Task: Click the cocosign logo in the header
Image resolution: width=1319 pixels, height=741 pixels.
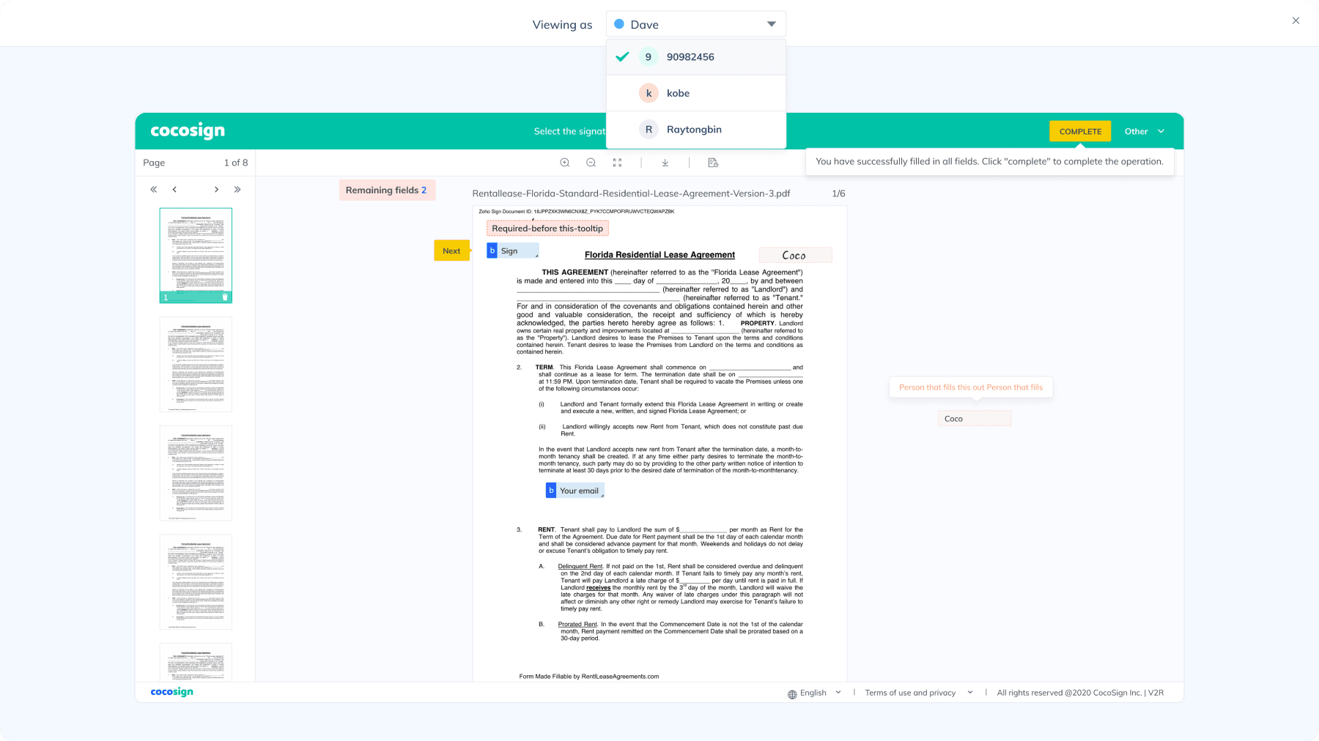Action: coord(188,130)
